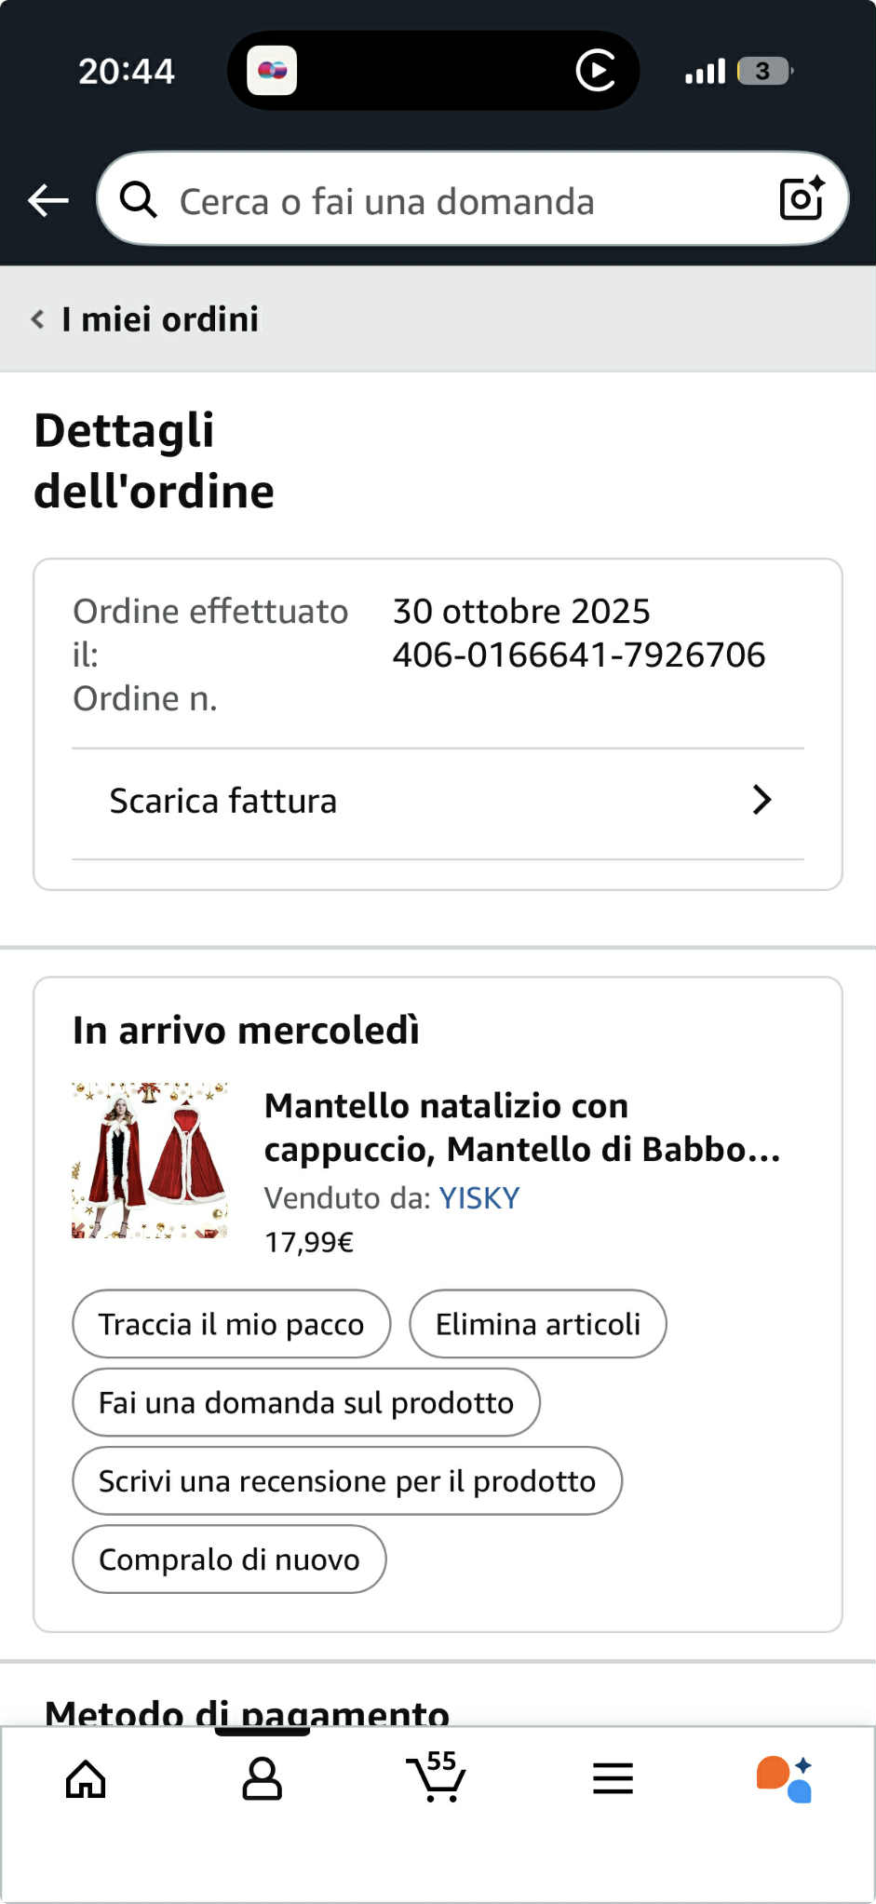The width and height of the screenshot is (876, 1904).
Task: Open the camera lens search icon
Action: pyautogui.click(x=802, y=197)
